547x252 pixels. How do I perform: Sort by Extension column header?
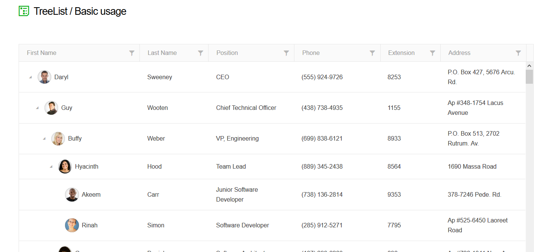tap(402, 53)
